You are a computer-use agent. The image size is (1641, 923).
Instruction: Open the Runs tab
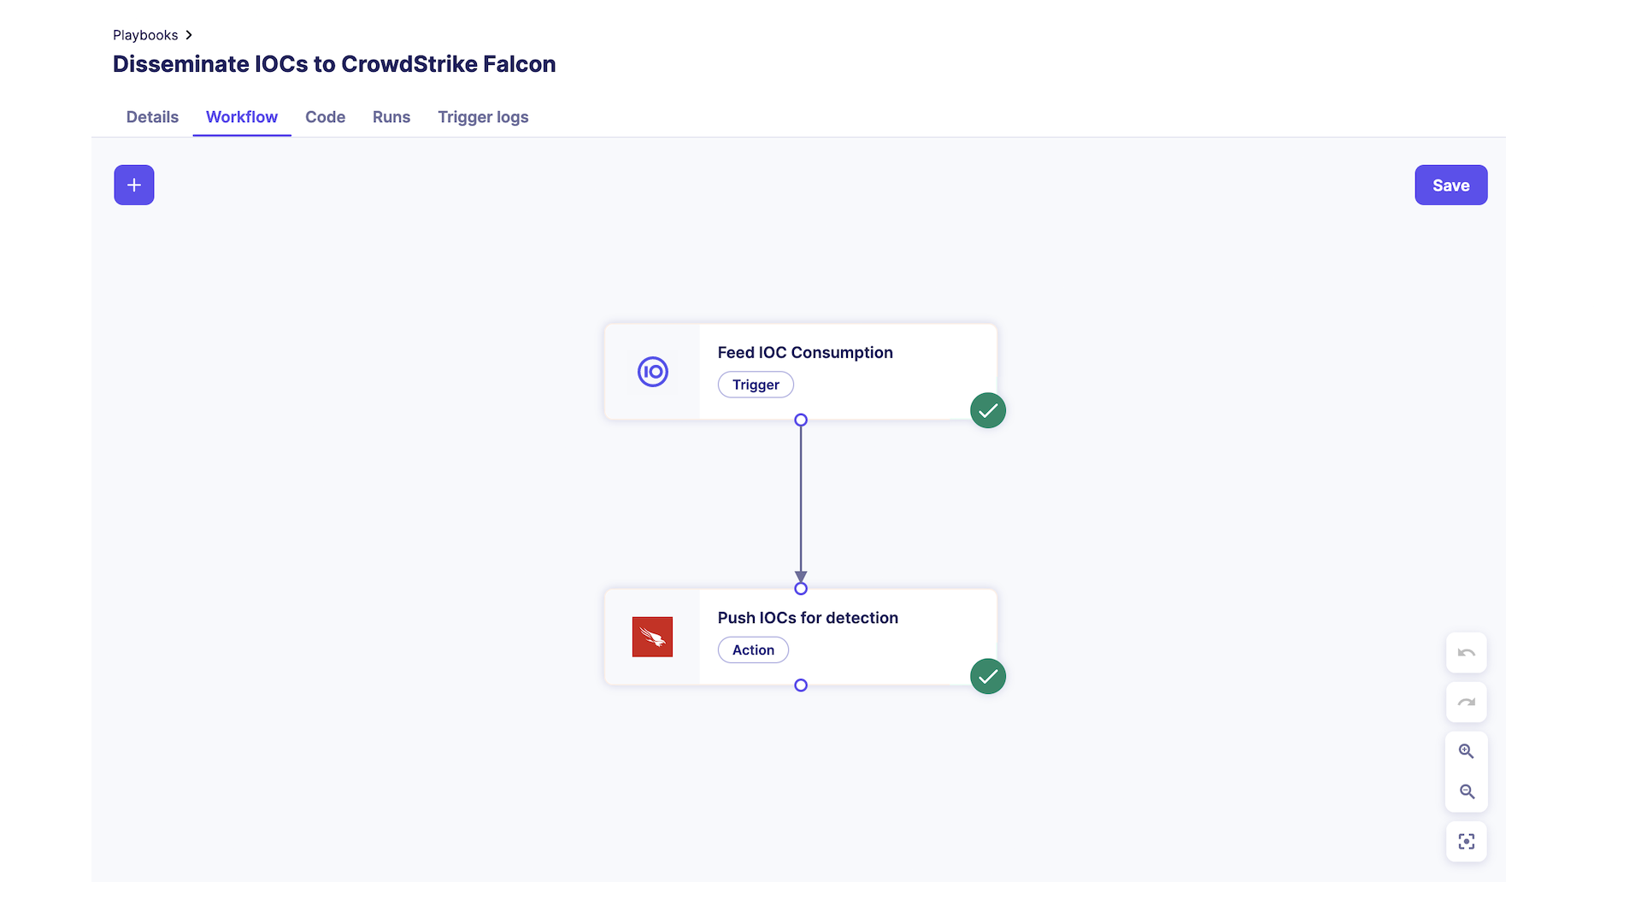(x=391, y=117)
